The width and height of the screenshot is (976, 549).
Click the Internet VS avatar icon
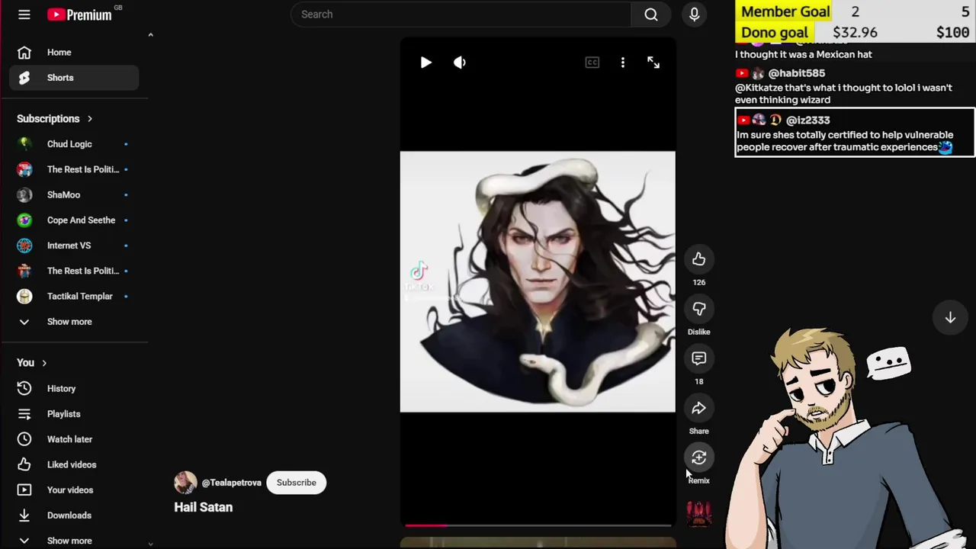click(x=24, y=246)
